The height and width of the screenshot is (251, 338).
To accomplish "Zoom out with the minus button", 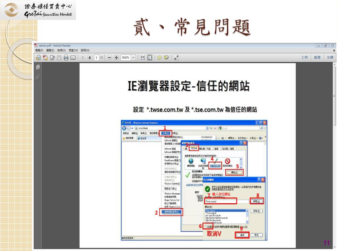I will point(109,58).
